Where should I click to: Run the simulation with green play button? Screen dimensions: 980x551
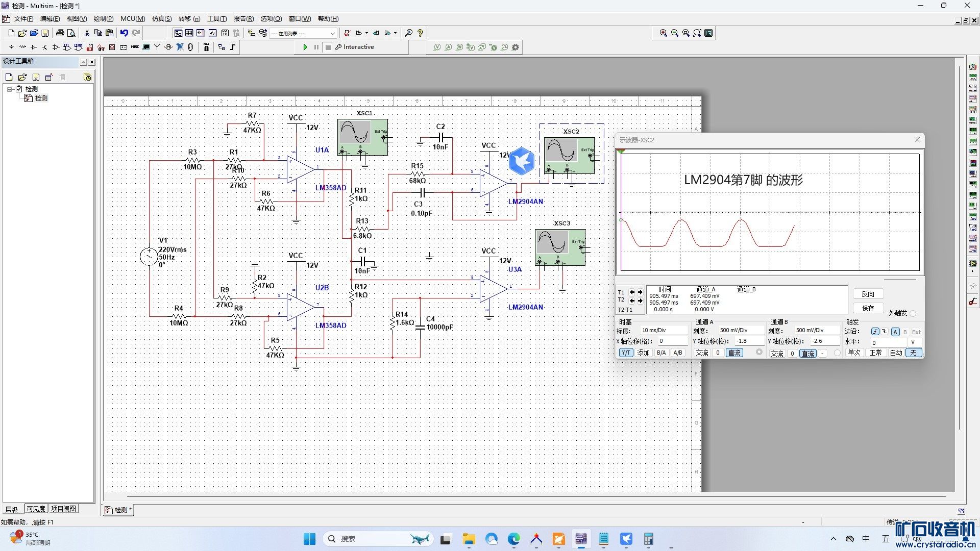coord(305,47)
